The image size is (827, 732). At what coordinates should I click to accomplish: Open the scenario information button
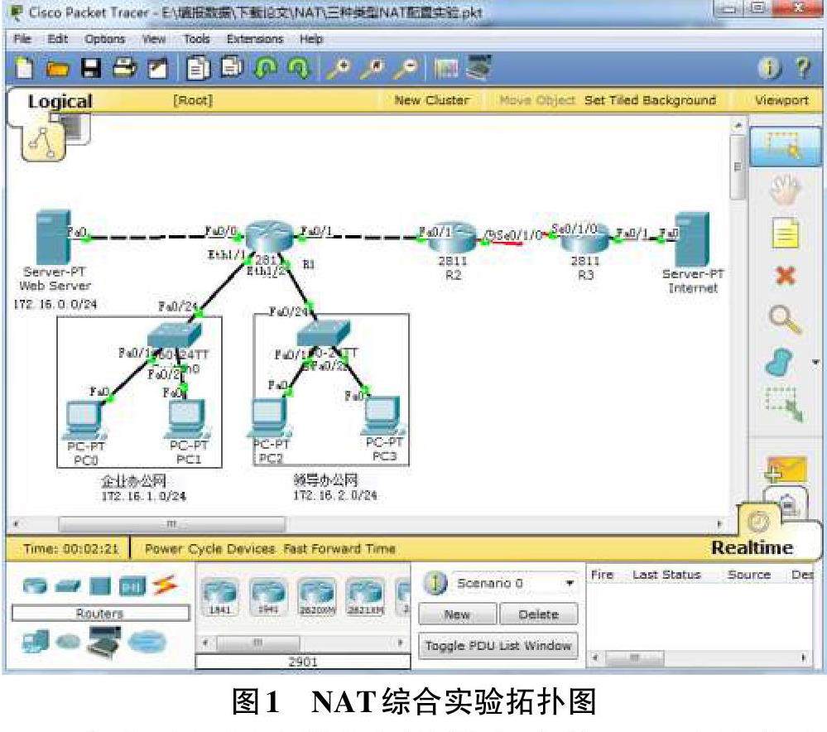[435, 583]
